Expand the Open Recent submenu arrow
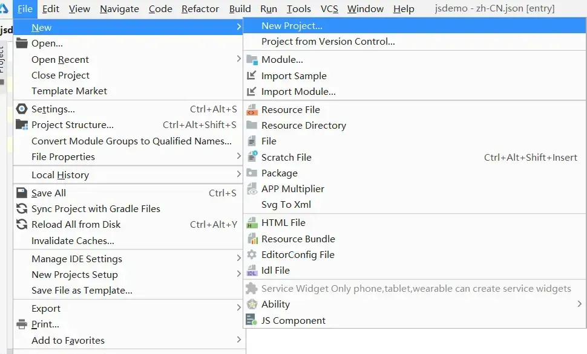The height and width of the screenshot is (354, 587). coord(238,59)
